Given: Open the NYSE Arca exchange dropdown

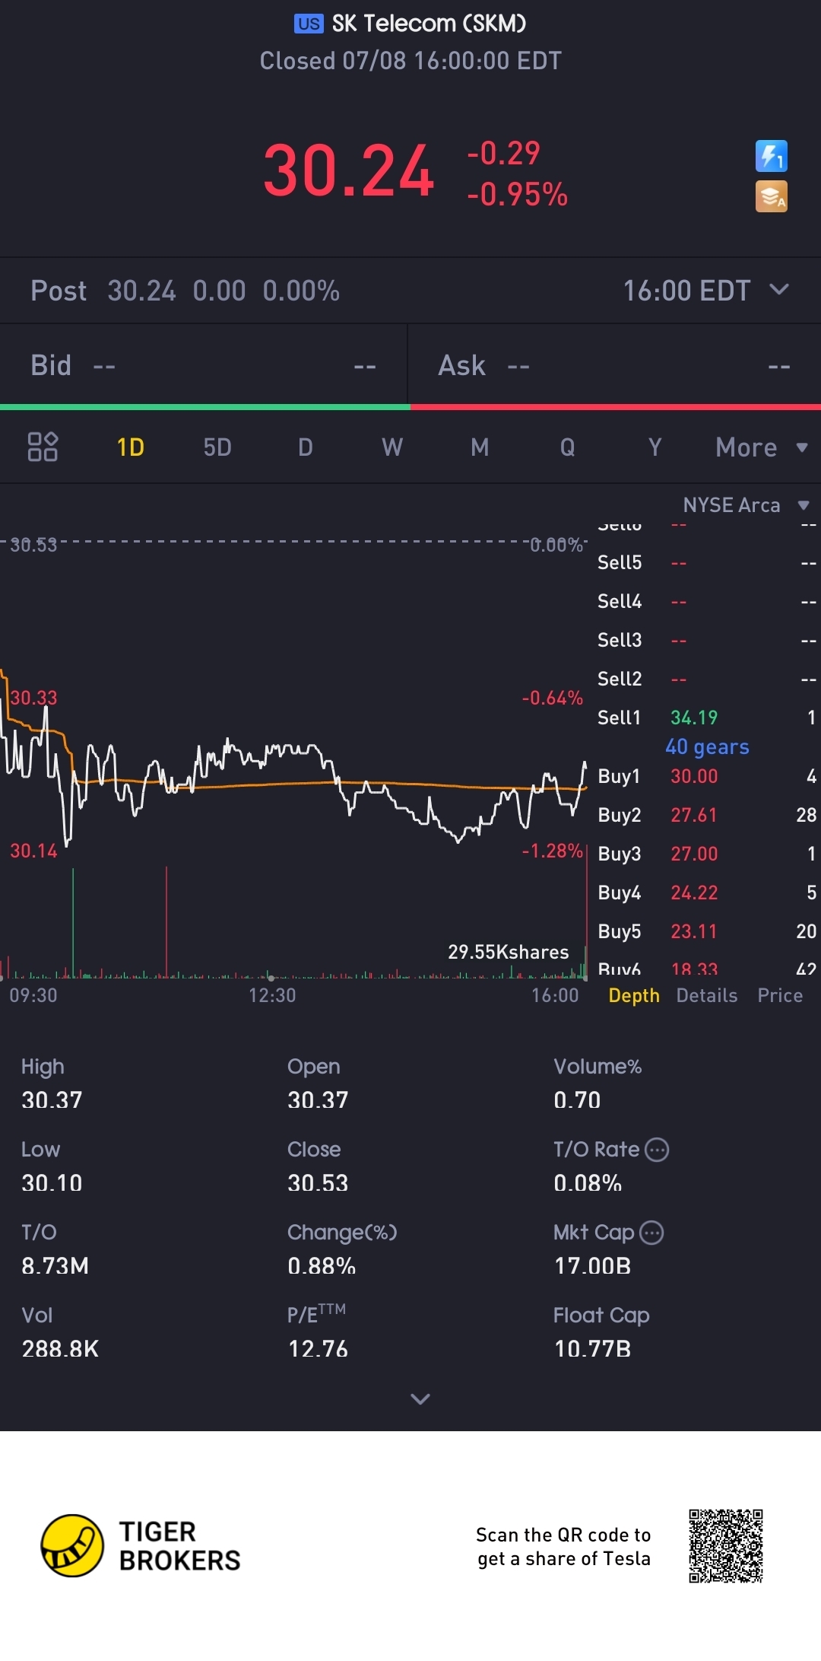Looking at the screenshot, I should (x=746, y=505).
